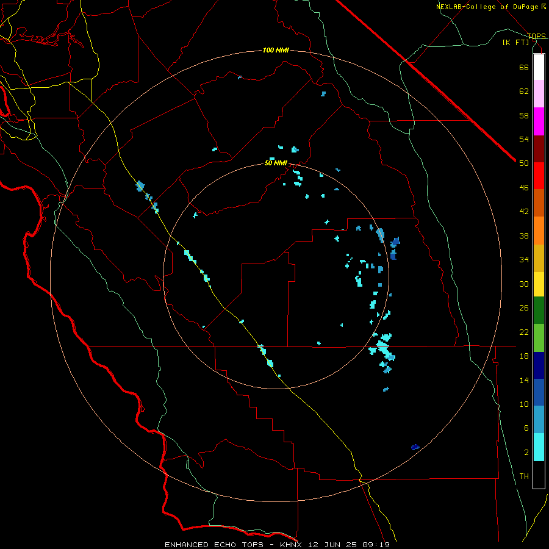Click the 50 legend value
Image resolution: width=549 pixels, height=549 pixels.
[x=524, y=163]
